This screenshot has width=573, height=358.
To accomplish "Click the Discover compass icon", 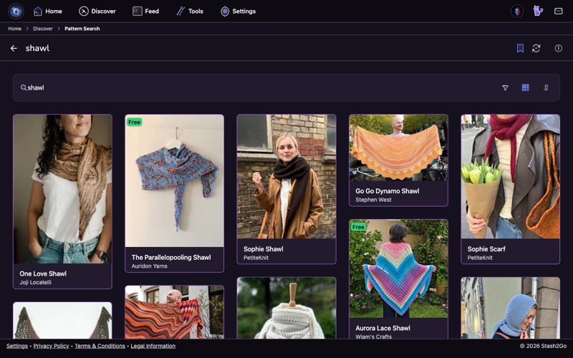I will (x=84, y=11).
